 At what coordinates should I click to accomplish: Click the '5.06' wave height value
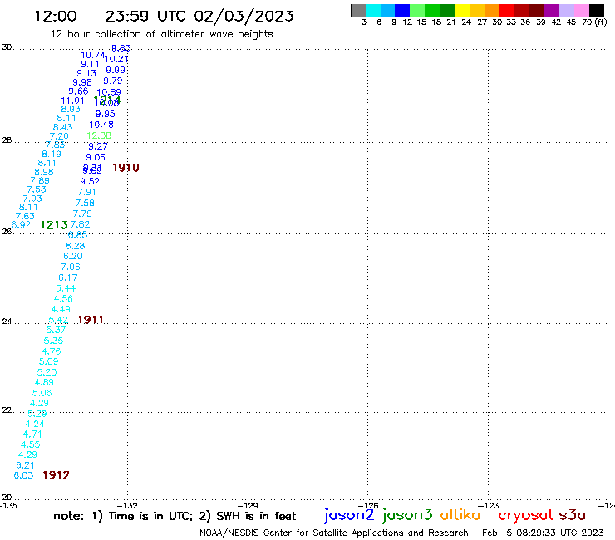[42, 393]
